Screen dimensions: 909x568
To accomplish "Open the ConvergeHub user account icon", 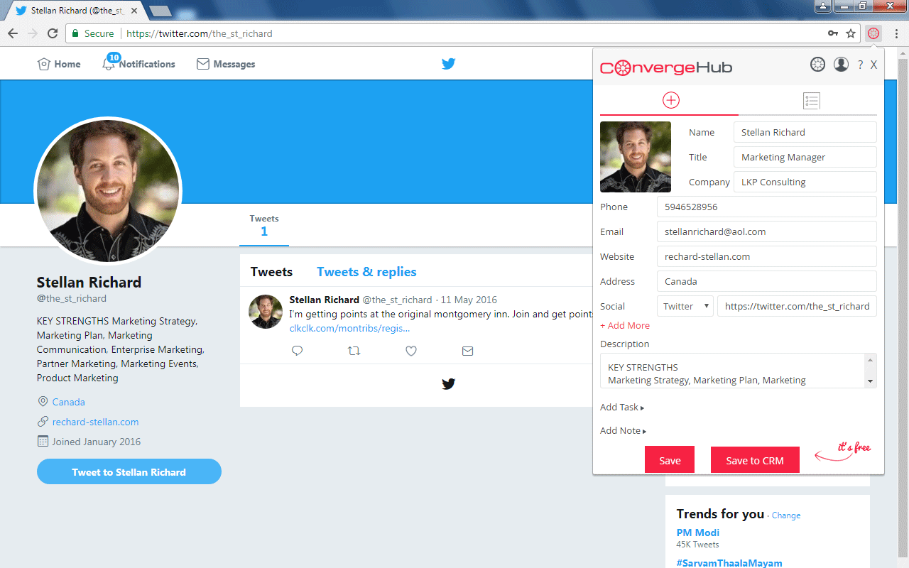I will click(841, 65).
